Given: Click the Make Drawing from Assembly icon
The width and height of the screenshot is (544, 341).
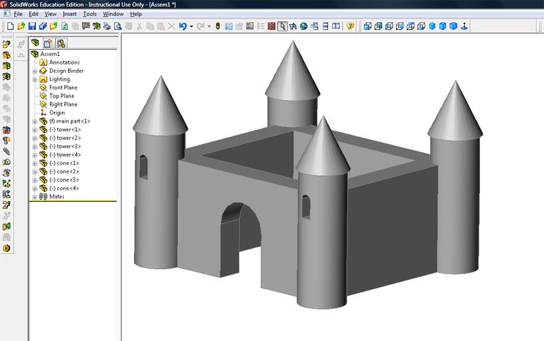Looking at the screenshot, I should coord(86,26).
